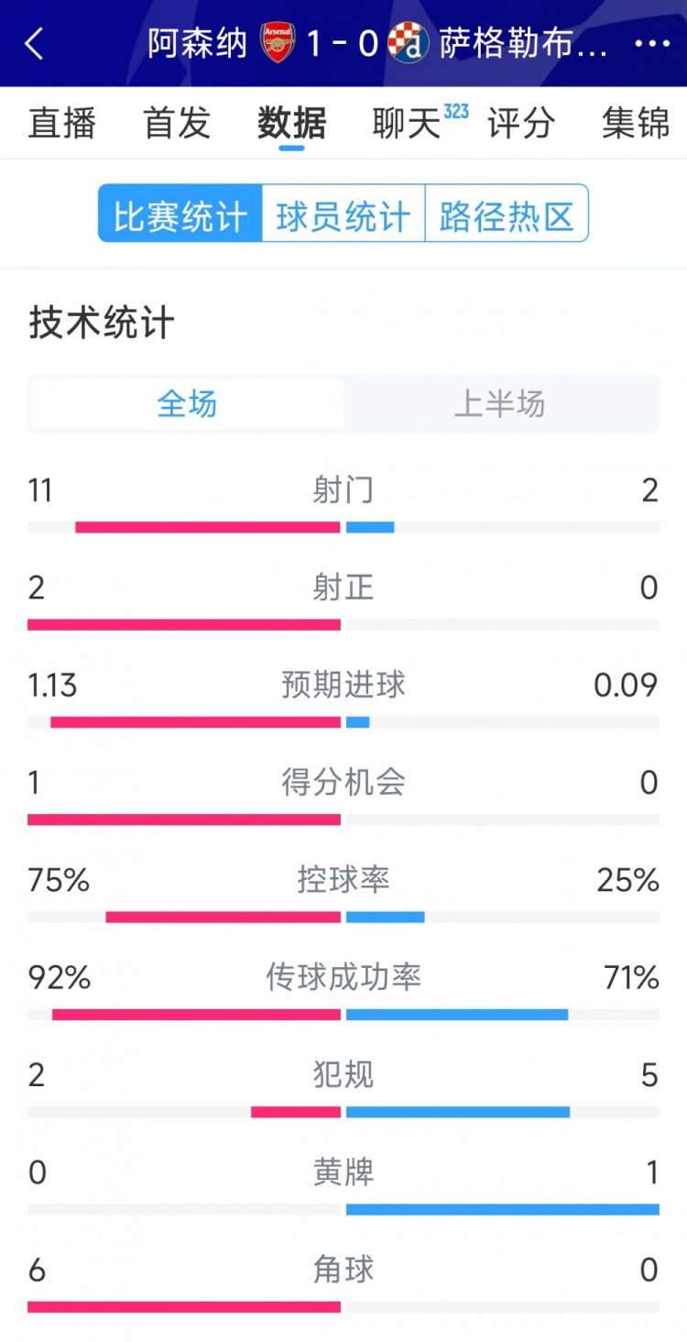Toggle stats to 全场 full match
687x1342 pixels.
188,404
